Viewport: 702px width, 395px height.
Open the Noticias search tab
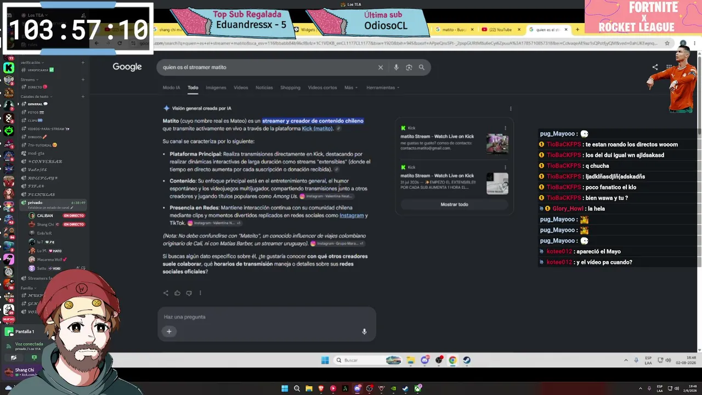click(264, 88)
